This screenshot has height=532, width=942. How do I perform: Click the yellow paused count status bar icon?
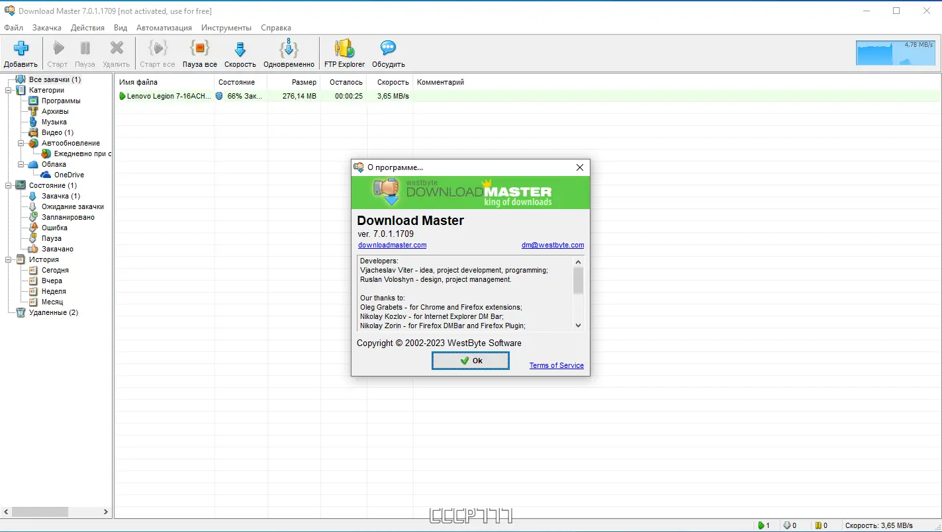pyautogui.click(x=818, y=525)
